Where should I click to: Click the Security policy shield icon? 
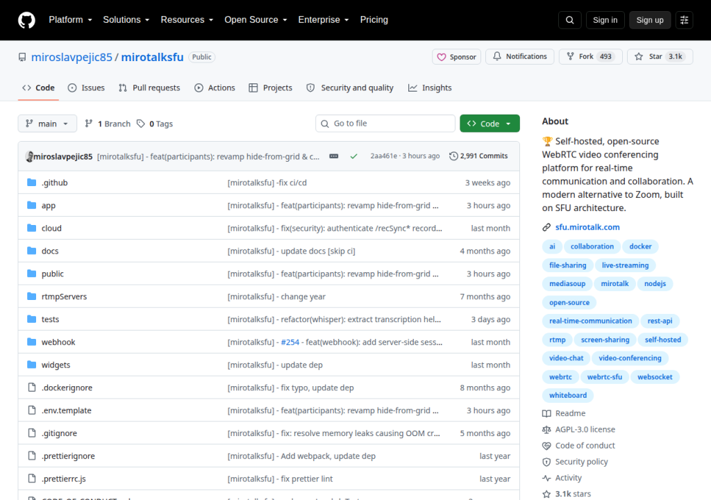pyautogui.click(x=546, y=462)
